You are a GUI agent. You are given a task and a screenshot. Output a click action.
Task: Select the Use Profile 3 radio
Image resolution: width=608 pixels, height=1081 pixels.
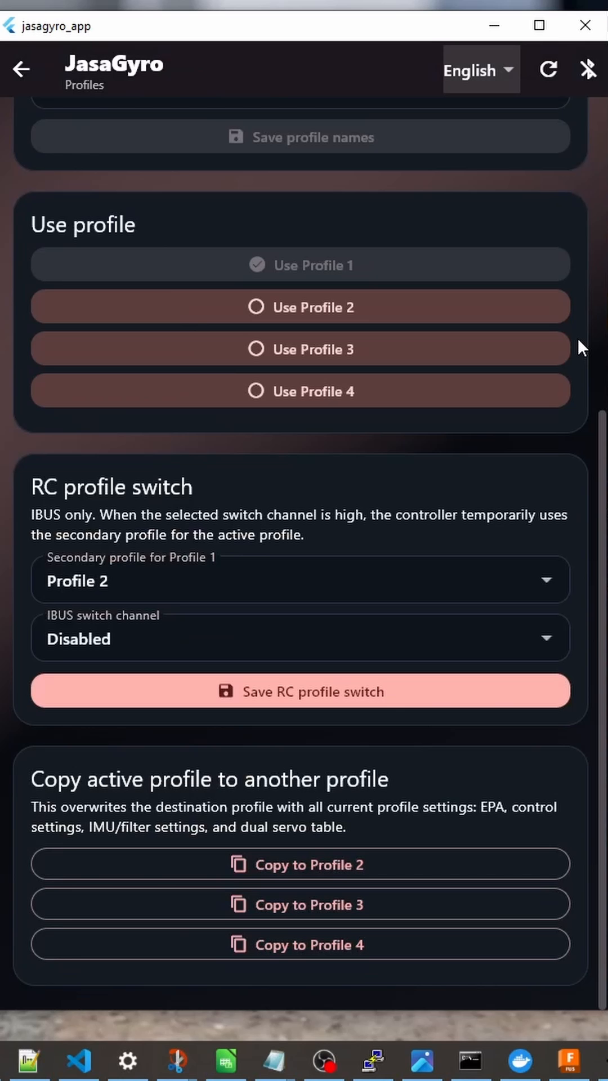pyautogui.click(x=301, y=349)
